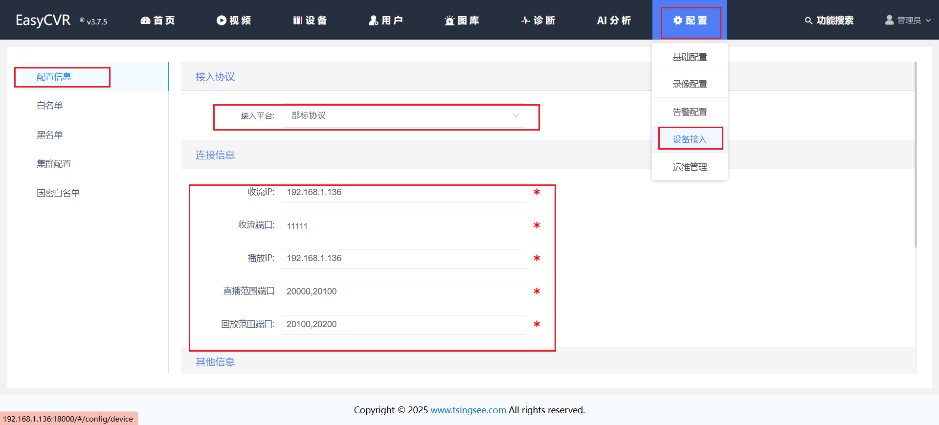This screenshot has width=939, height=425.
Task: Click the alarm icon beside 图库
Action: [449, 21]
